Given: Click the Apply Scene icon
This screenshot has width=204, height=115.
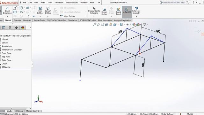Looking at the screenshot, I should tap(138, 24).
